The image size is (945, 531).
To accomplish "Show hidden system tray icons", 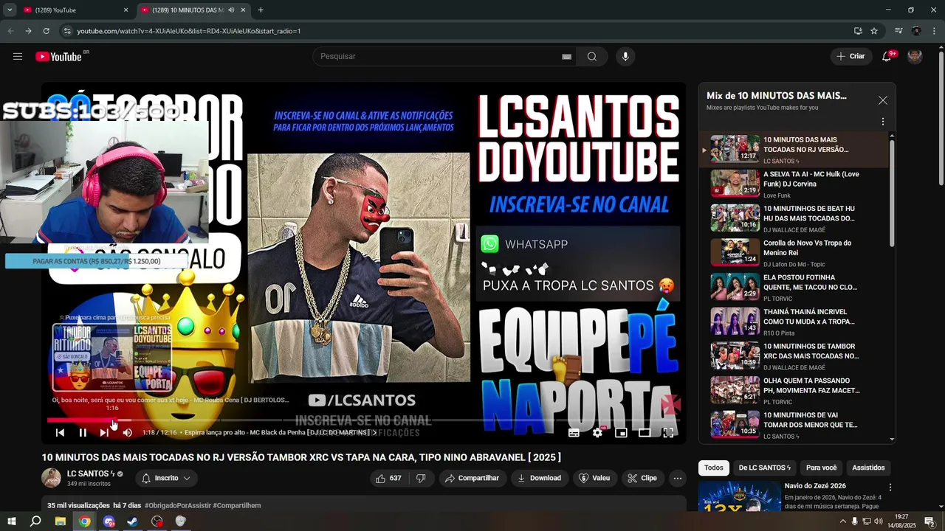I will click(x=842, y=521).
